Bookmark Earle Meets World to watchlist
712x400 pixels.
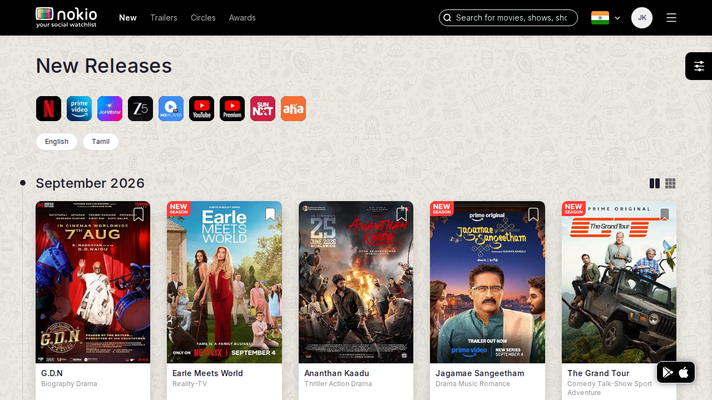[270, 214]
